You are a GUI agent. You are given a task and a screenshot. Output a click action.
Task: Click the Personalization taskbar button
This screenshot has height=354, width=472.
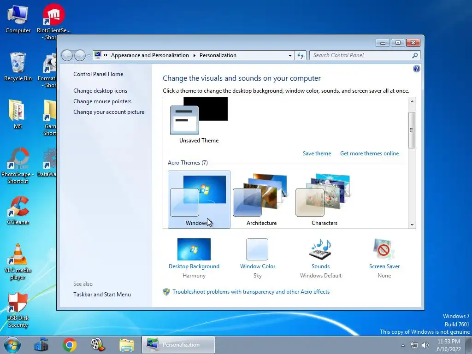[x=178, y=345]
